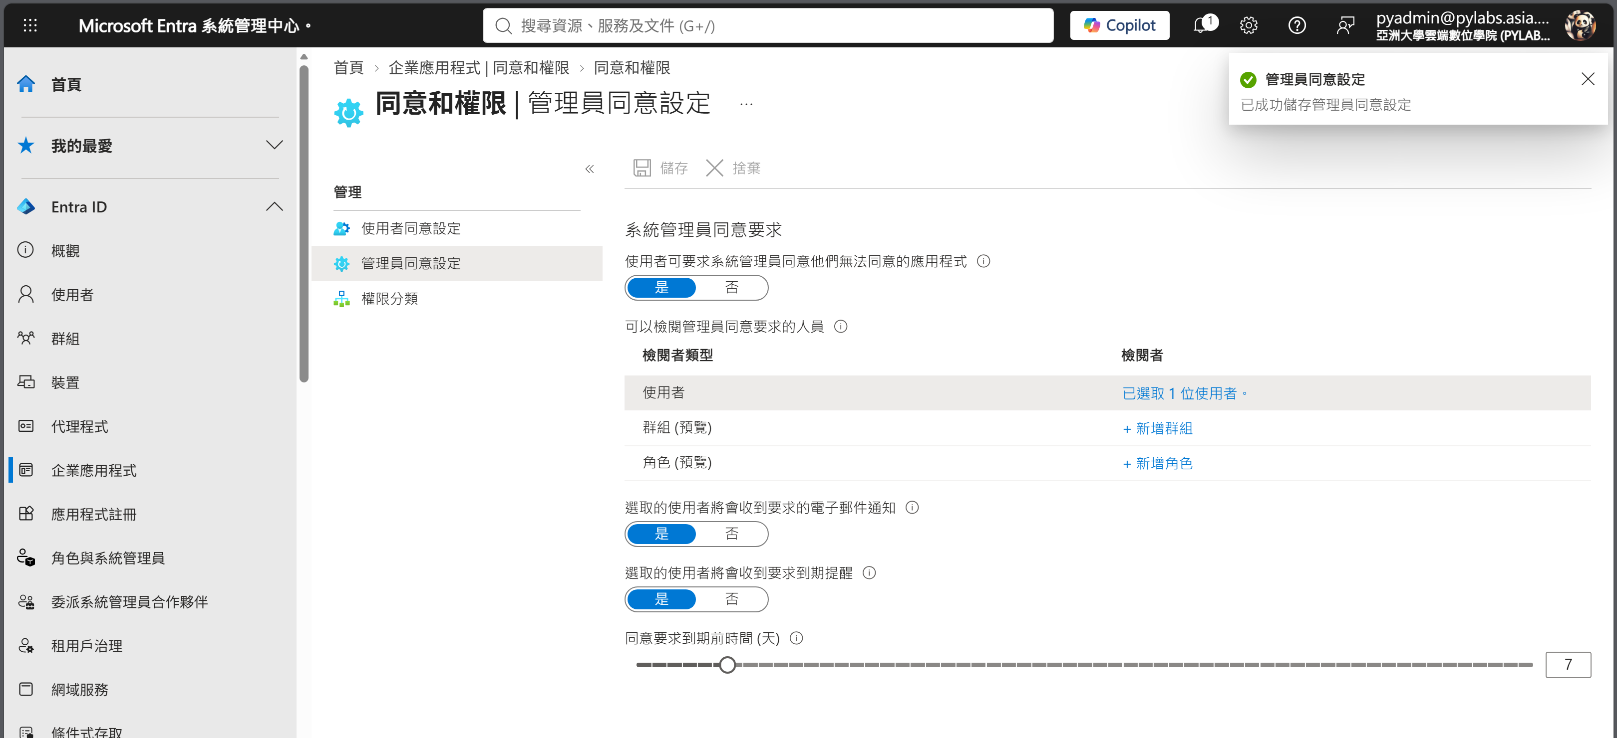Dismiss the 管理員同意設定 notification toast

pyautogui.click(x=1588, y=79)
